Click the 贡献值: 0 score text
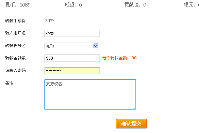This screenshot has height=133, width=199. (x=135, y=5)
